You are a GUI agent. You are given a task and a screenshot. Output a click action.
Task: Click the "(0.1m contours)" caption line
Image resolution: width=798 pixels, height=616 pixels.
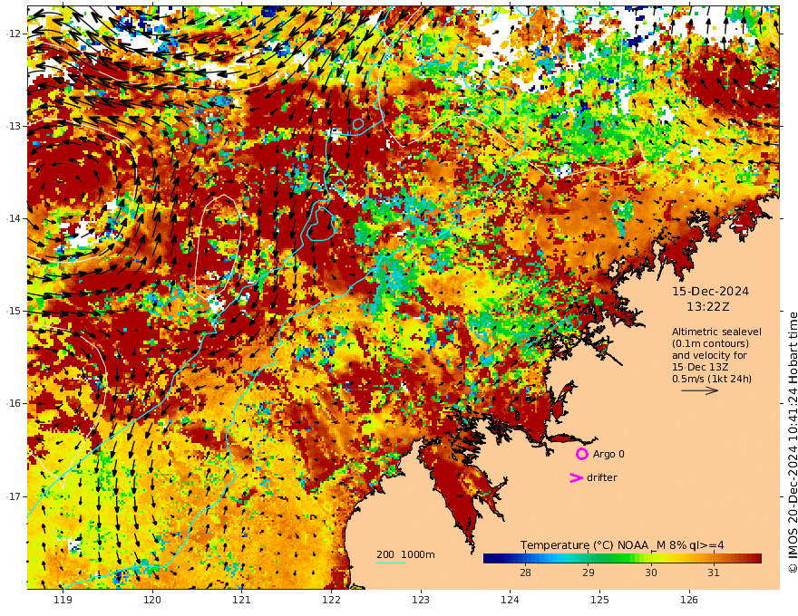(710, 343)
